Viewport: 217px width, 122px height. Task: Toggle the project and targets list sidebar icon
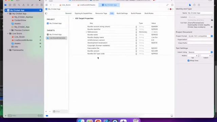tap(46, 14)
